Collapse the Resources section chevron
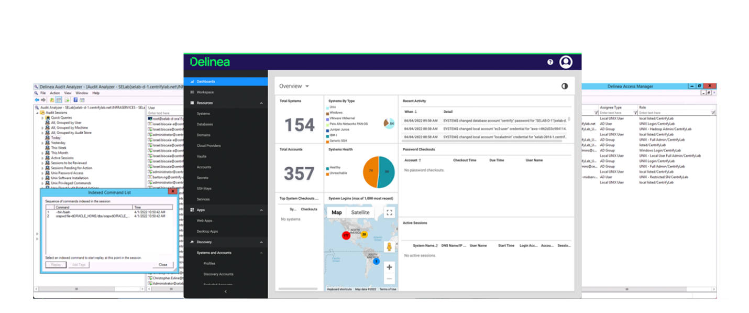 point(261,103)
